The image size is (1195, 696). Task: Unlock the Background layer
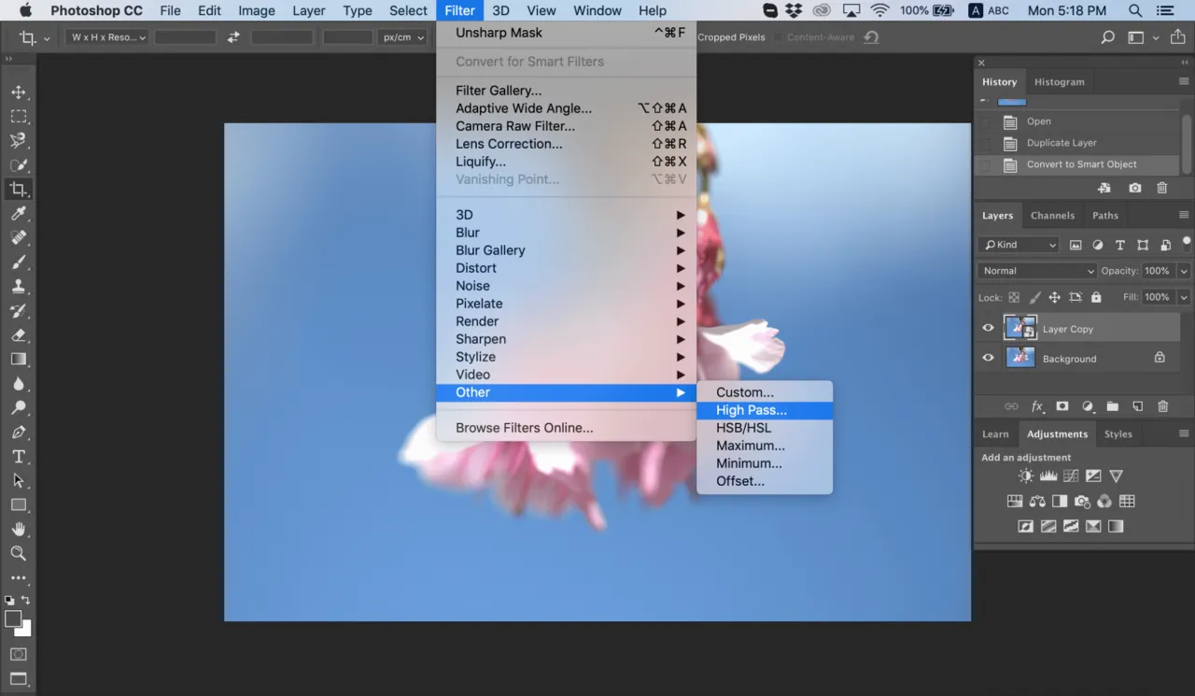[1159, 358]
